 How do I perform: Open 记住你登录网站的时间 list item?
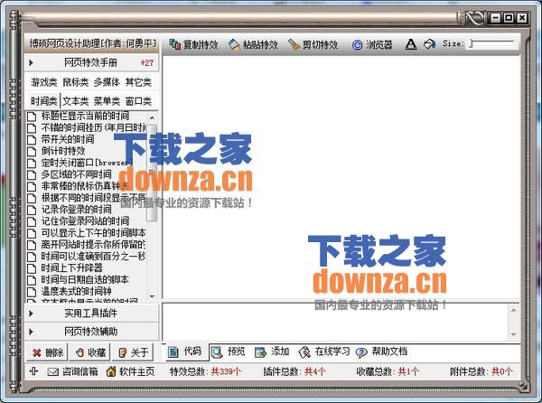pyautogui.click(x=86, y=220)
